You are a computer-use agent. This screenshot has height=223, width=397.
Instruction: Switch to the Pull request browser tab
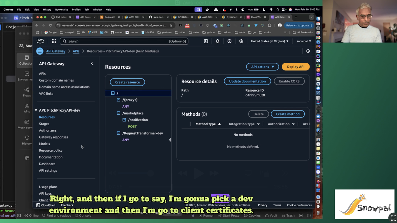pos(61,17)
